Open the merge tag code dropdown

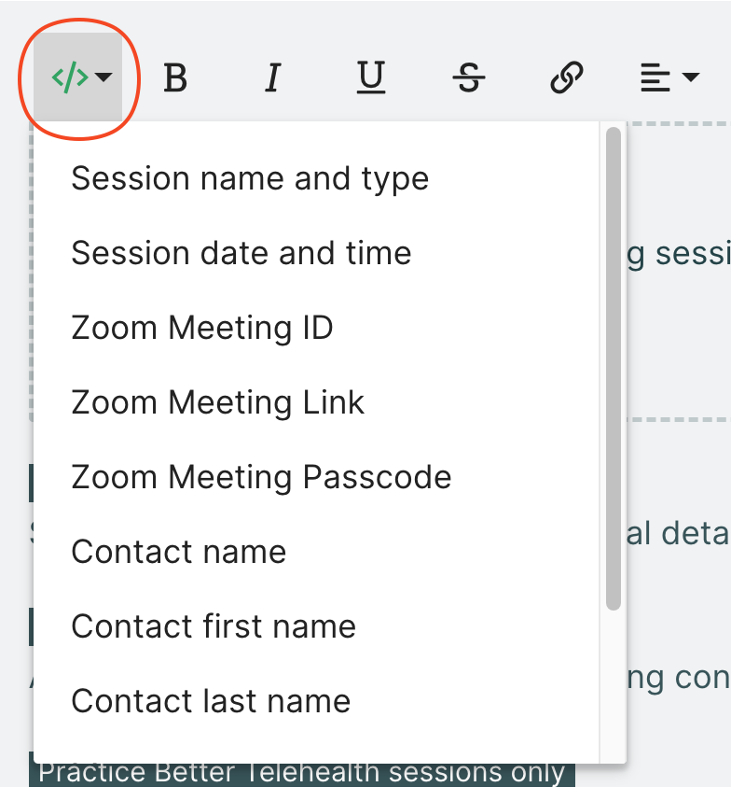[x=79, y=79]
